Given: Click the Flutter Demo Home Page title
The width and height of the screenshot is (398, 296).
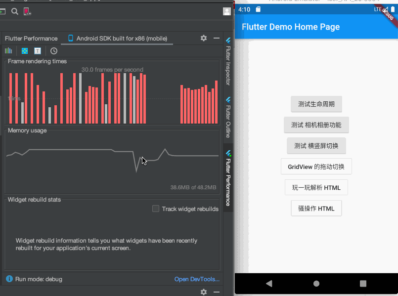Looking at the screenshot, I should (291, 27).
